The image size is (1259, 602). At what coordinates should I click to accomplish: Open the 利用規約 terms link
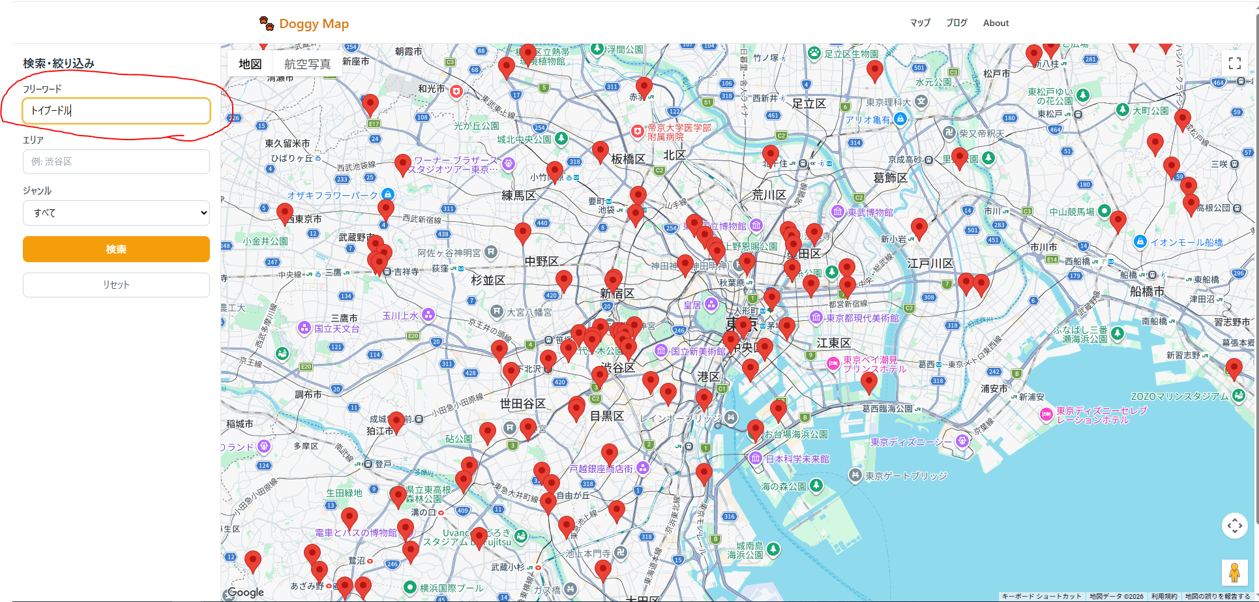1164,596
